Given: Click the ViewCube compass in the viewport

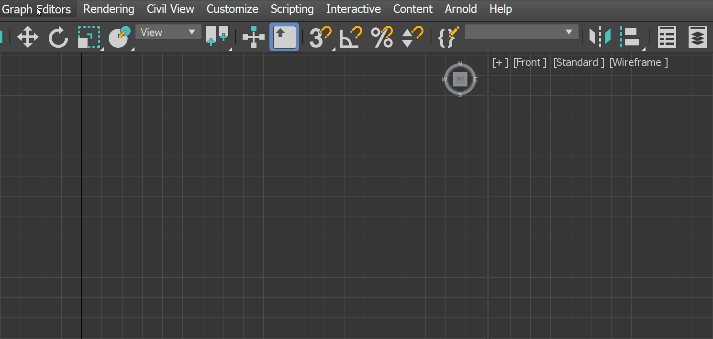Looking at the screenshot, I should [459, 79].
